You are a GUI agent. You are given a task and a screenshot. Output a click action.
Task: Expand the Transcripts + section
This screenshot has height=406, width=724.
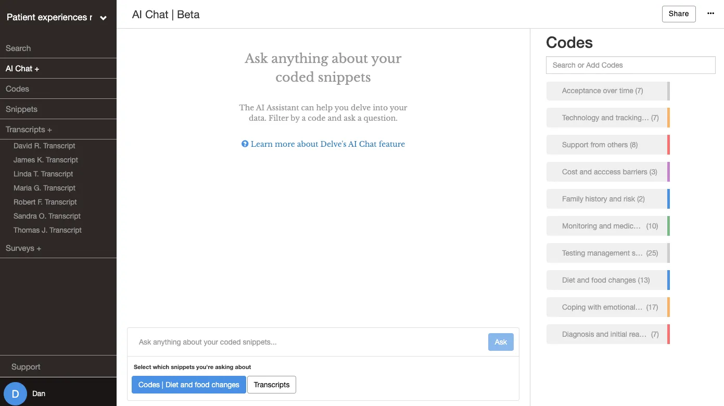[29, 130]
